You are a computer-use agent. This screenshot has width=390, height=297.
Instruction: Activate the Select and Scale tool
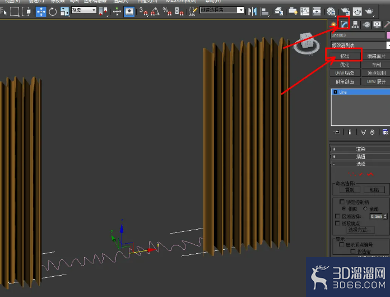click(x=64, y=12)
